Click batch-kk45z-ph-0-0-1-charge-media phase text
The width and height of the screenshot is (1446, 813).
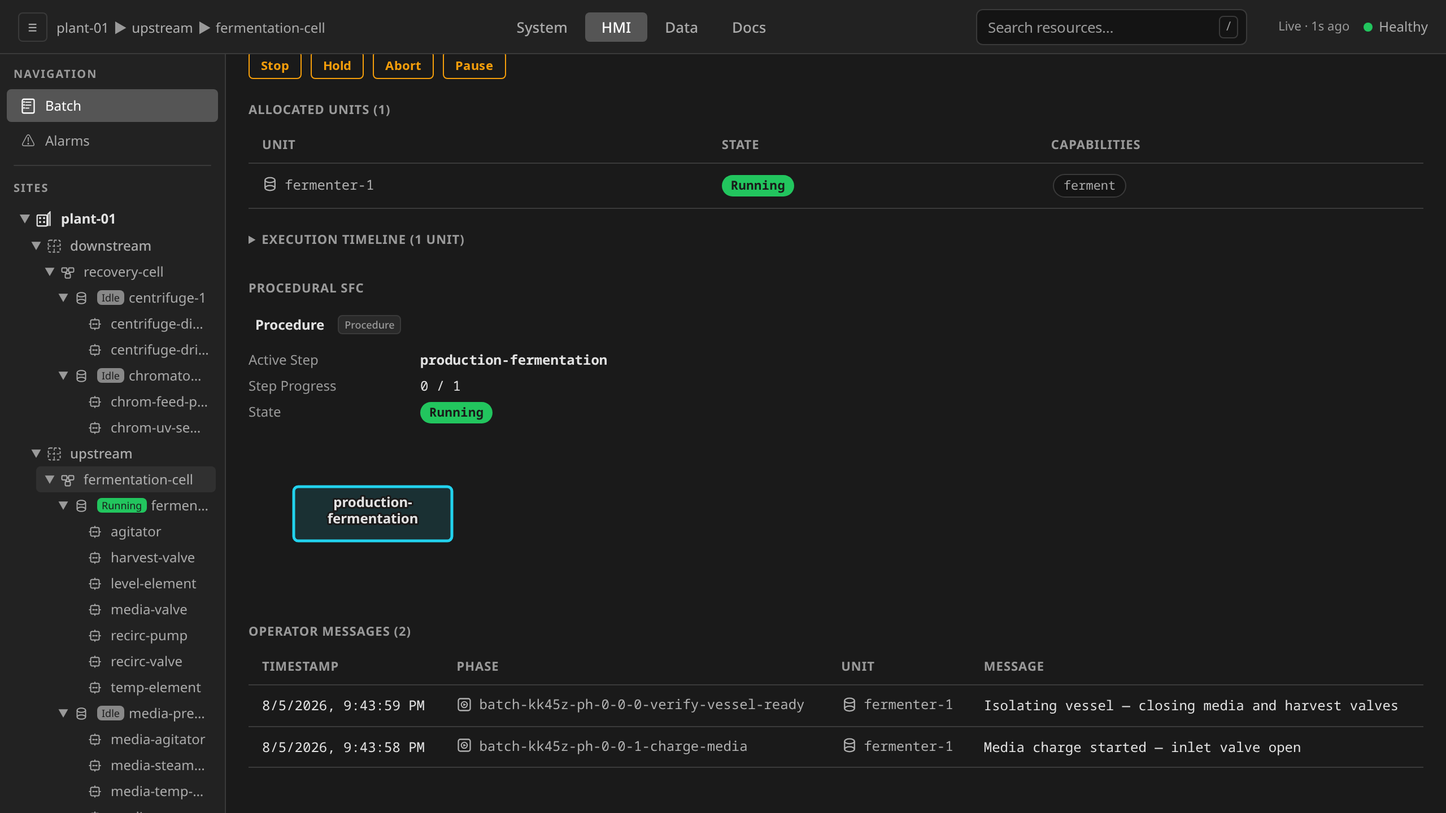(613, 746)
